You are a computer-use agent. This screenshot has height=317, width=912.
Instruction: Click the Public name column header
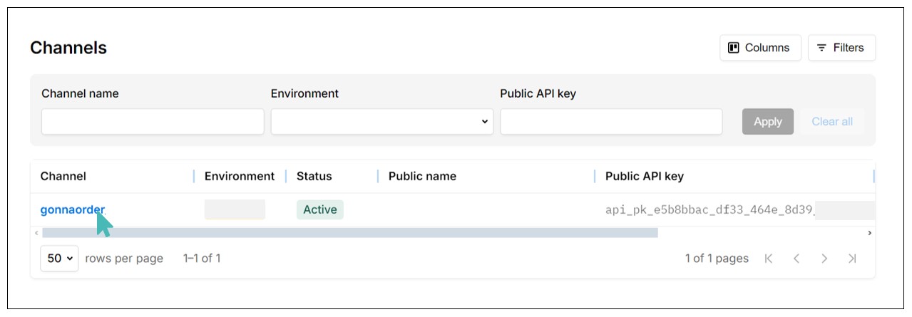pos(422,176)
